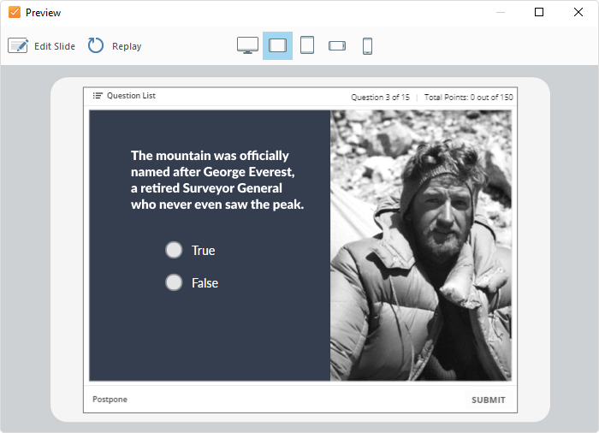Click the orange Preview app icon
The image size is (599, 433).
click(15, 12)
